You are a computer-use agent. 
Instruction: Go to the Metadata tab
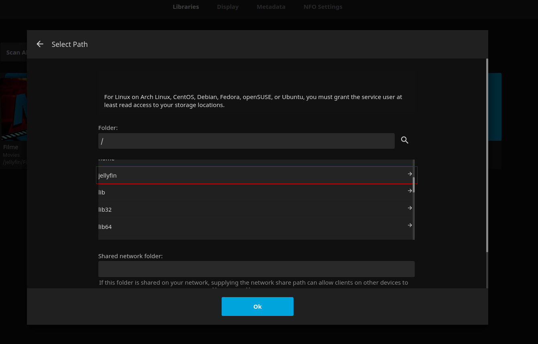coord(271,7)
